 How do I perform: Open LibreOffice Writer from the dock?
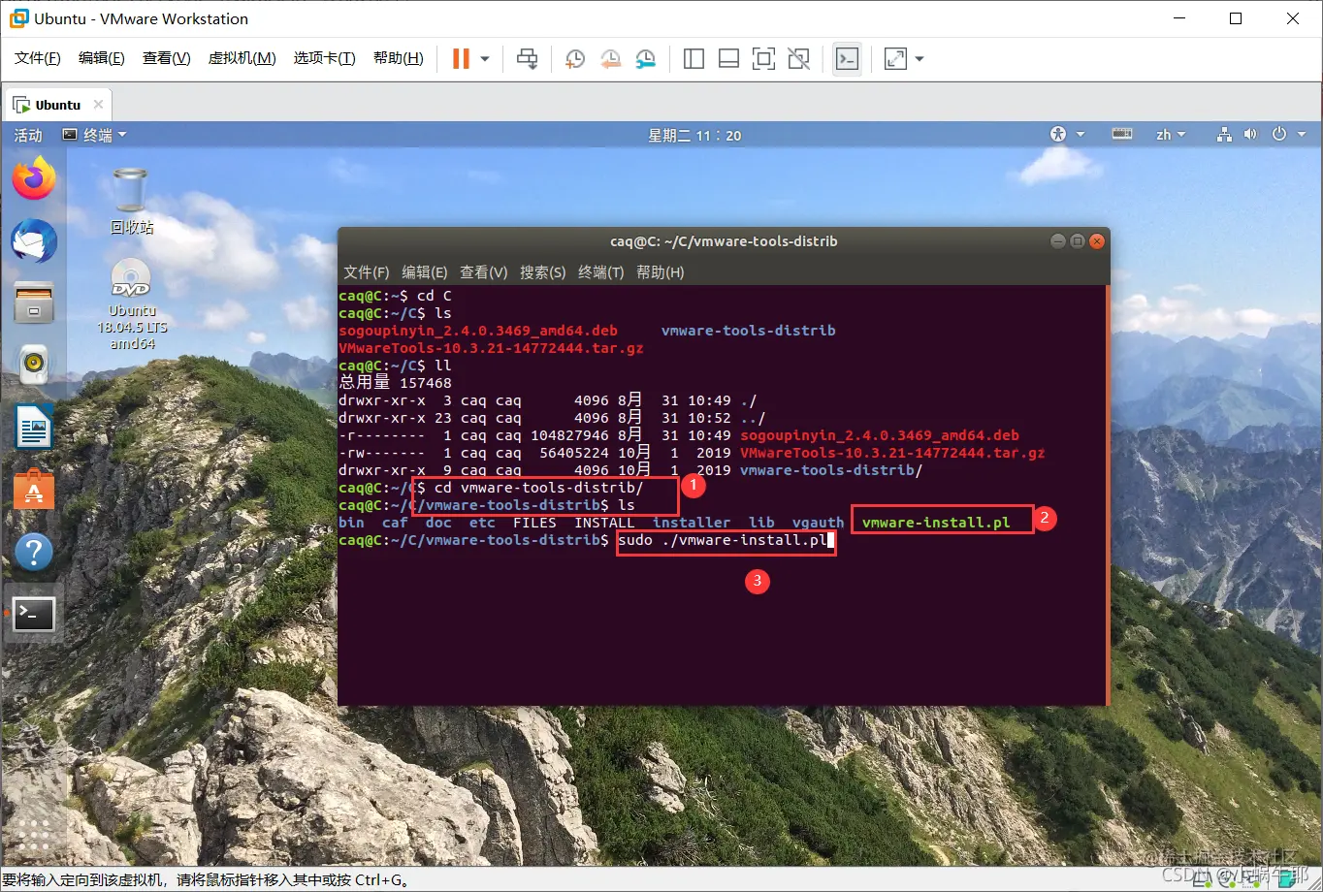point(34,427)
